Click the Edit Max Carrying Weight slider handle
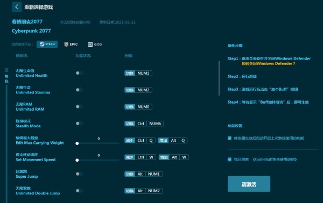323x203 pixels. pos(77,143)
